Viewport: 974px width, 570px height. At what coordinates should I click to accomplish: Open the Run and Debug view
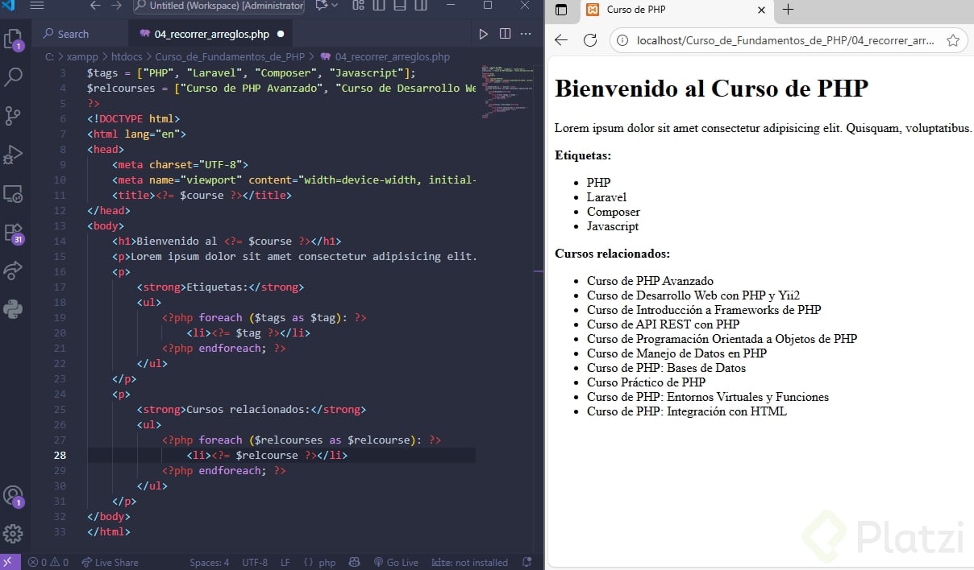13,155
